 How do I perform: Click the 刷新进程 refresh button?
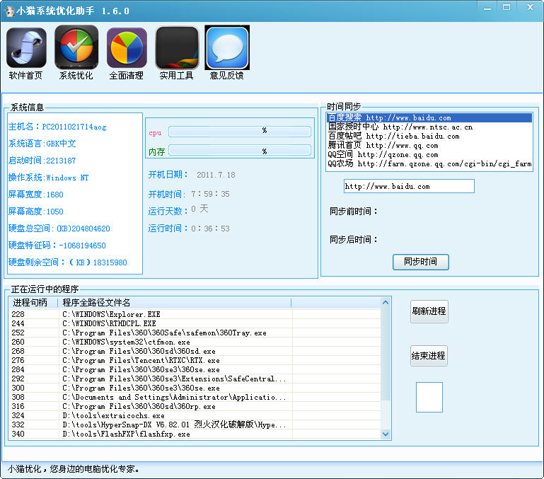429,312
